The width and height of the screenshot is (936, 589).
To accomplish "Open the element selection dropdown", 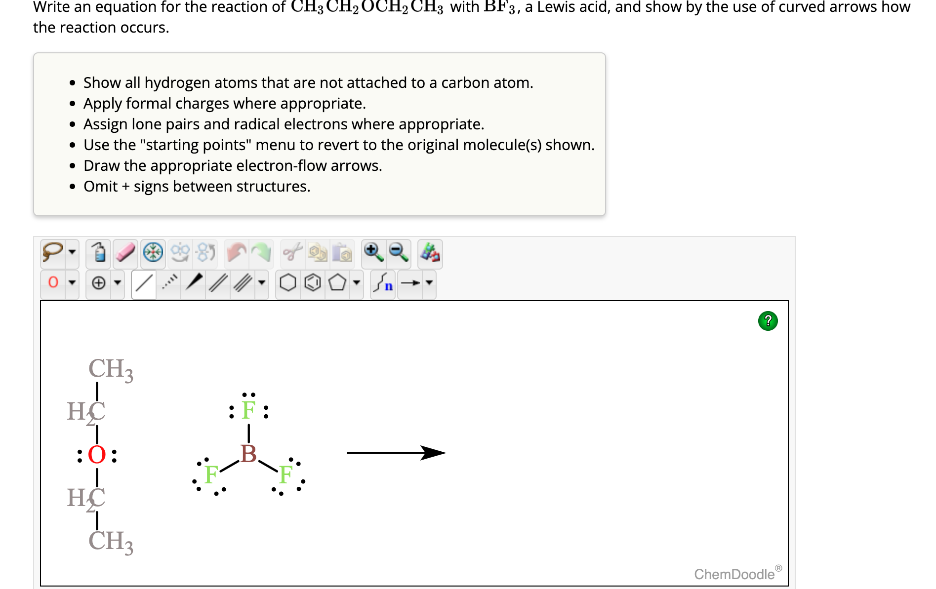I will (72, 283).
